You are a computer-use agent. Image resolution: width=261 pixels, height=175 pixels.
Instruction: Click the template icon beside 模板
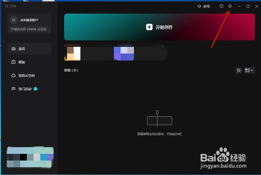click(13, 62)
